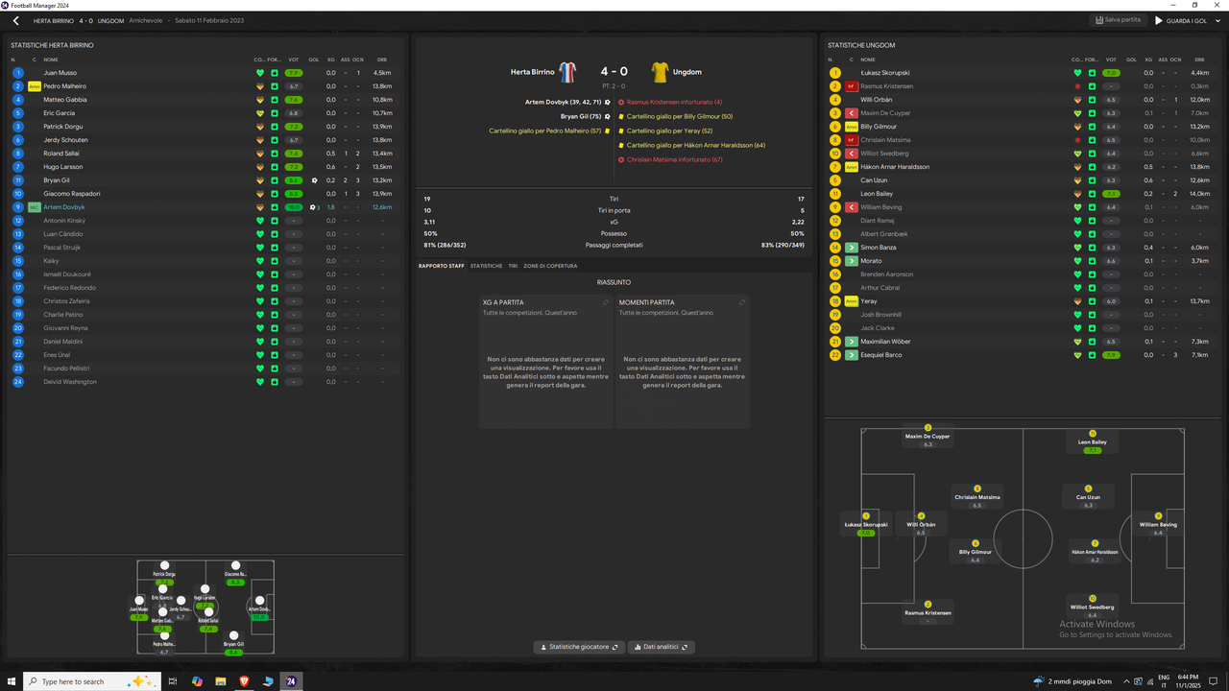1229x691 pixels.
Task: Open the Tiri tab
Action: pyautogui.click(x=513, y=266)
